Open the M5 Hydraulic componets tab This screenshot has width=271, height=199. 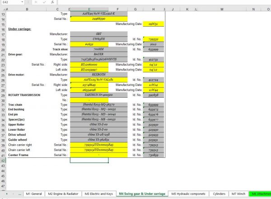tap(188, 194)
